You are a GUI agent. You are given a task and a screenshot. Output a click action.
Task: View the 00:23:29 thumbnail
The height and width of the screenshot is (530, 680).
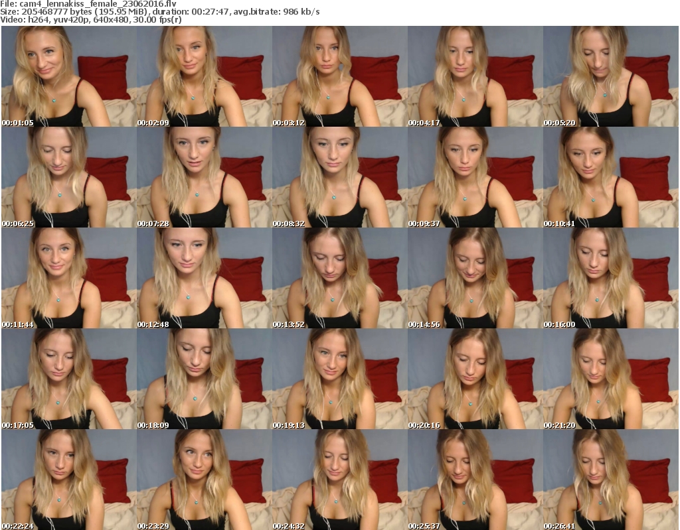205,480
